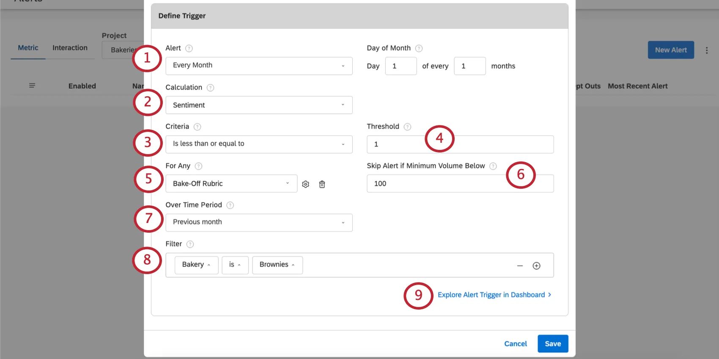The height and width of the screenshot is (359, 719).
Task: Expand the Sentiment calculation dropdown
Action: pos(259,105)
